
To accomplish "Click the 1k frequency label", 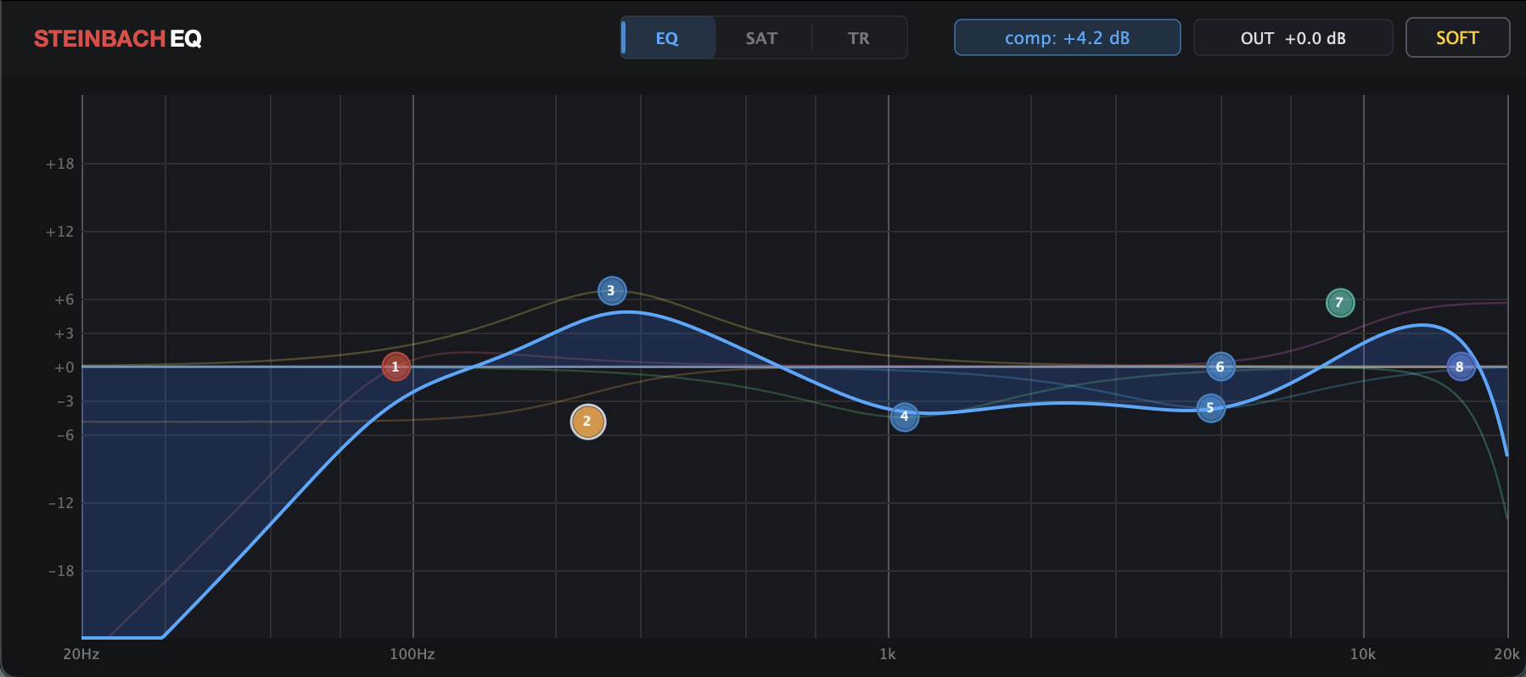I will coord(888,654).
